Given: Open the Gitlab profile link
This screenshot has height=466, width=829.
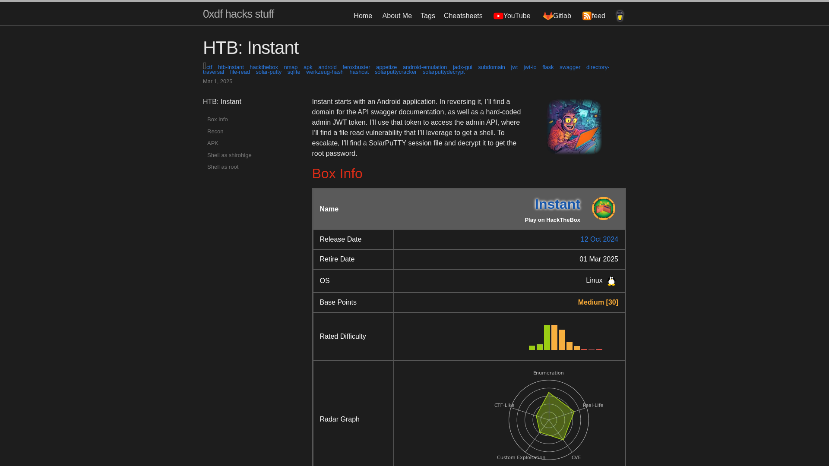Looking at the screenshot, I should click(x=562, y=16).
